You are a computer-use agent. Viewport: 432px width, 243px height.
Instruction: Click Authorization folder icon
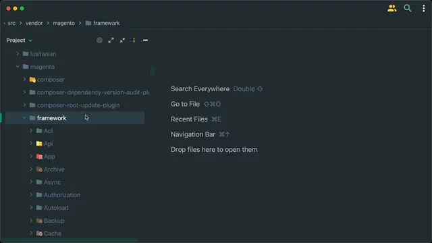(x=39, y=195)
